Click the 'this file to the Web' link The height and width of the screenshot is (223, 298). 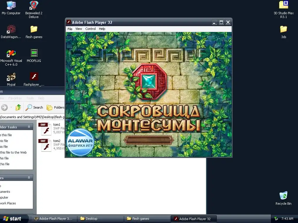pyautogui.click(x=13, y=152)
